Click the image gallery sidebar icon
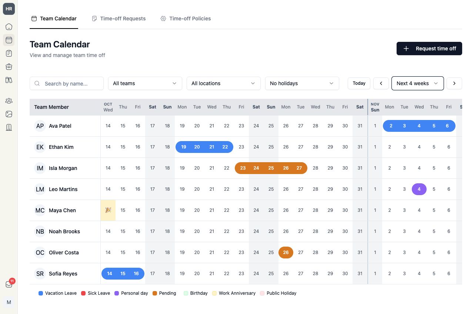The image size is (474, 314). (9, 114)
